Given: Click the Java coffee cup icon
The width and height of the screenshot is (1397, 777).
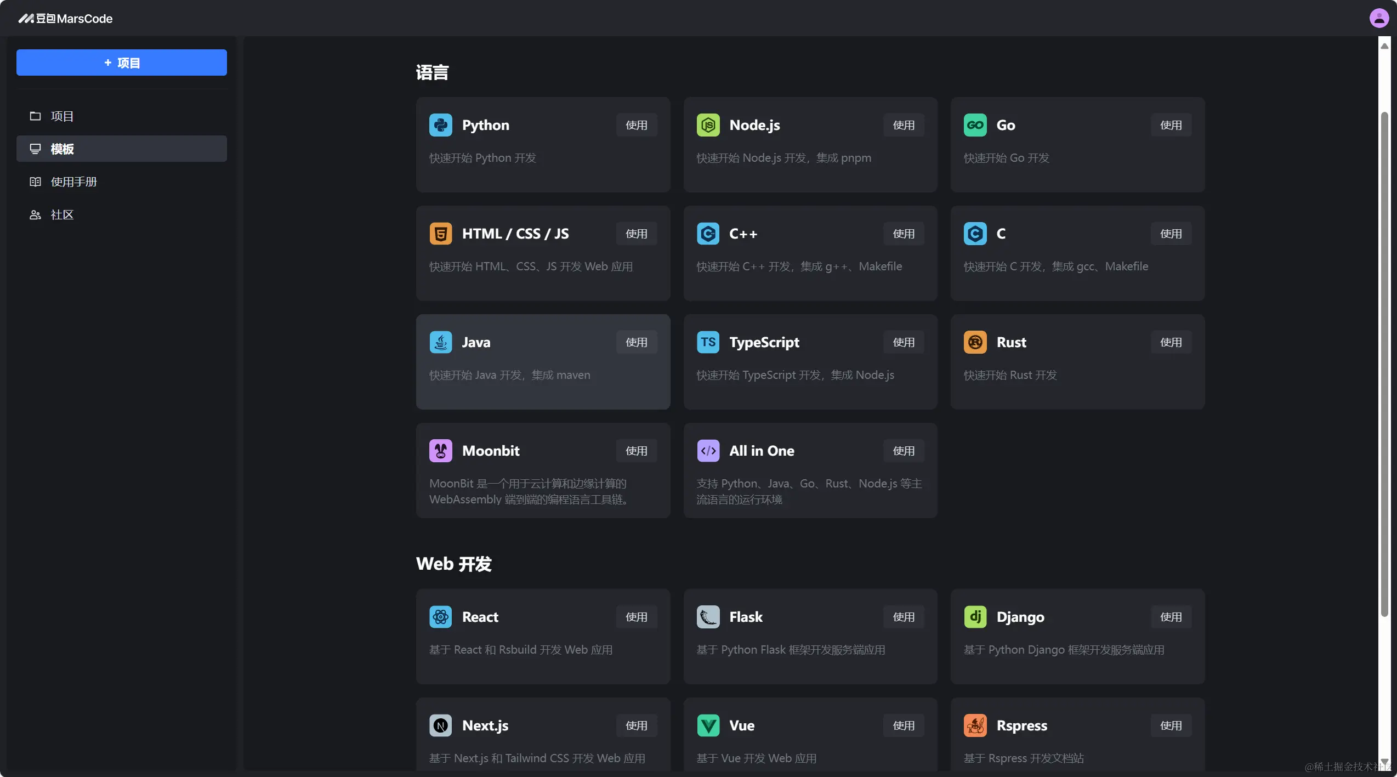Looking at the screenshot, I should tap(440, 342).
